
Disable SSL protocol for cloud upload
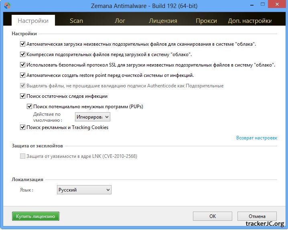23,65
